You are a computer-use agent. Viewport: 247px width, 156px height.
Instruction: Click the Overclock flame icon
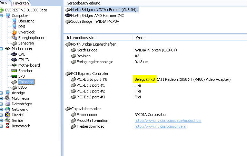pyautogui.click(x=14, y=32)
